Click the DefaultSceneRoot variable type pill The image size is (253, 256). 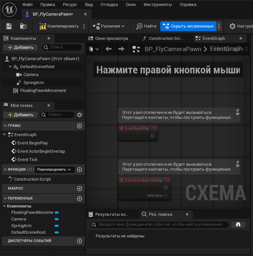click(57, 232)
